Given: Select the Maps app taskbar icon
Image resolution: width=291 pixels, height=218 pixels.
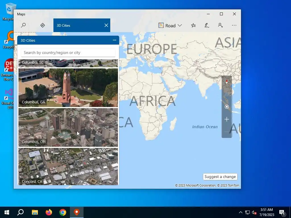Looking at the screenshot, I should point(77,212).
